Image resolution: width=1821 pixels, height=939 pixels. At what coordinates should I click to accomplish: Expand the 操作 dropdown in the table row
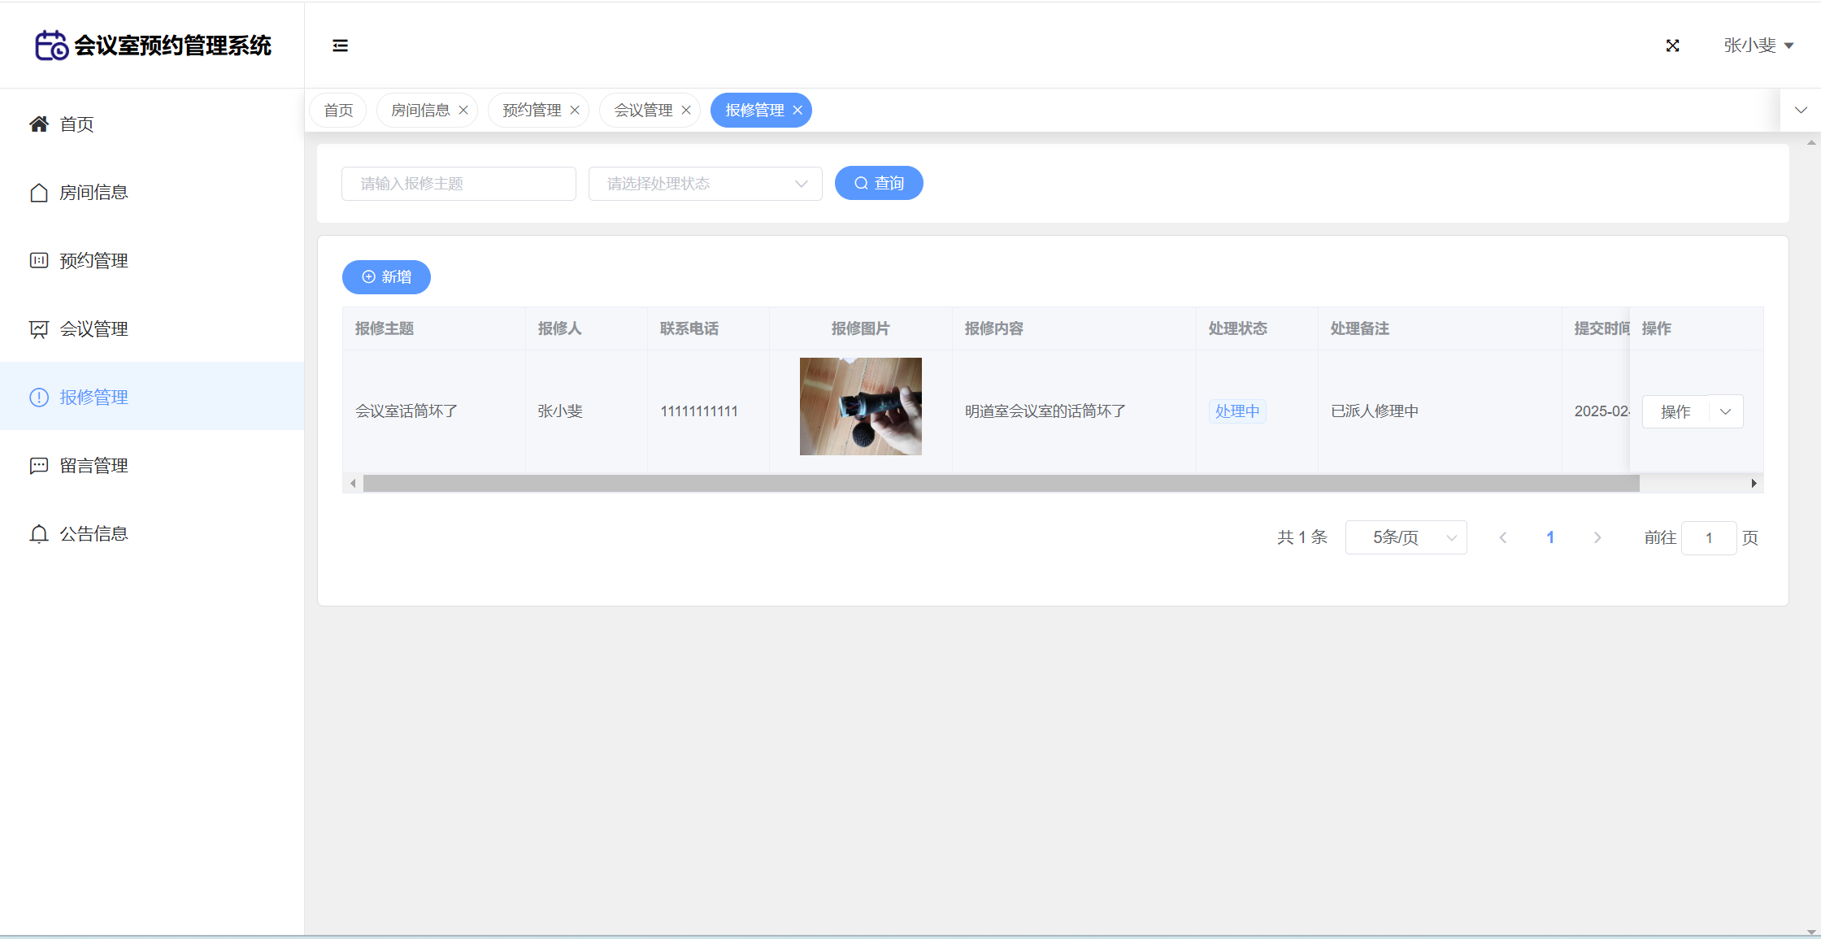click(x=1725, y=412)
